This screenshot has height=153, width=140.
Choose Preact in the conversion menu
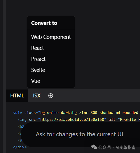51,59
